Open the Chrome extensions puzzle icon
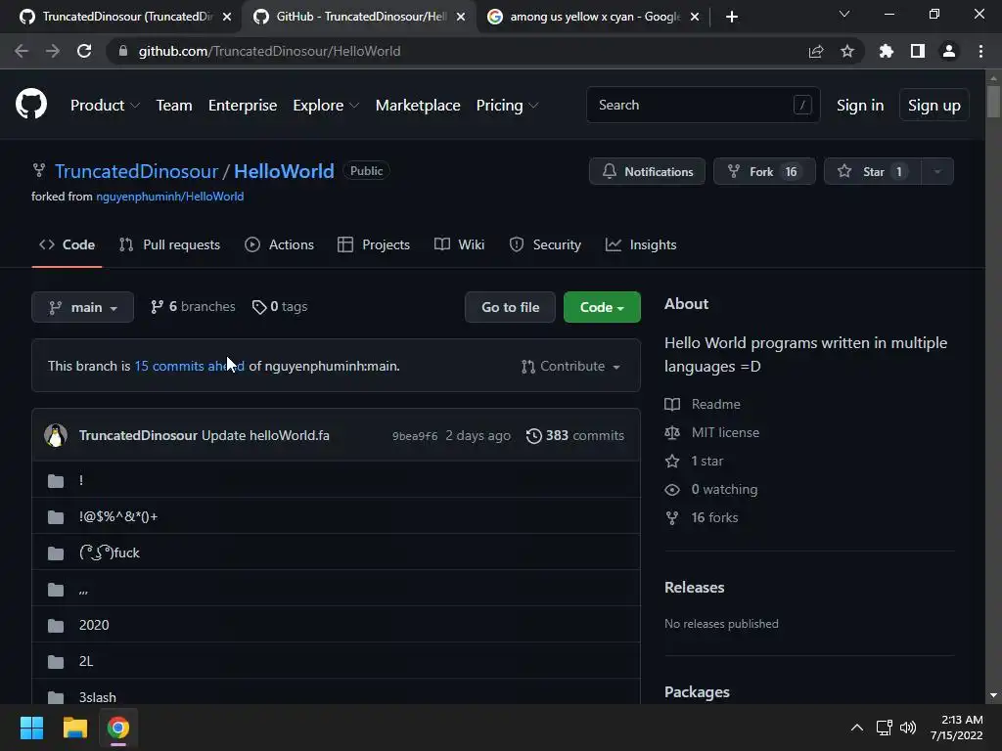 887,51
